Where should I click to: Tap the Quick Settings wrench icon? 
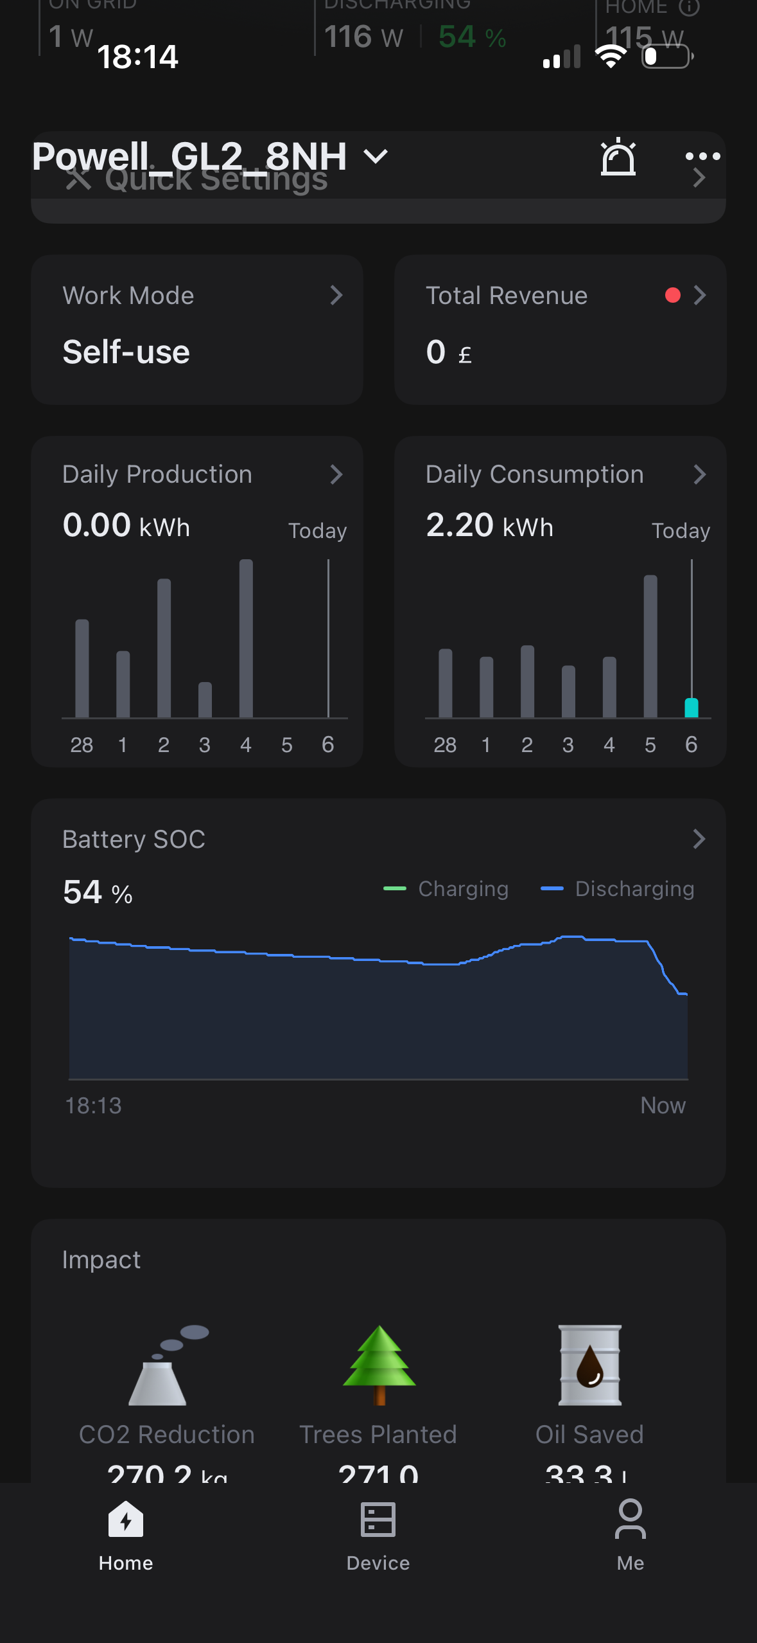click(x=78, y=179)
